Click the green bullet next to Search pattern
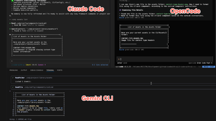This screenshot has height=121, width=216. [x=10, y=29]
